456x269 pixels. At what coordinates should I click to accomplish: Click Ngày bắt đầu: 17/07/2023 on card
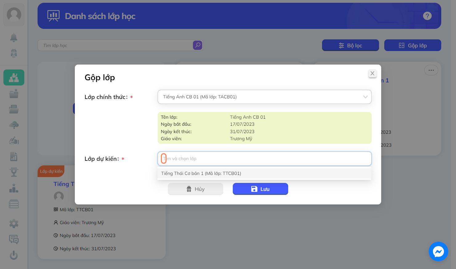87,235
